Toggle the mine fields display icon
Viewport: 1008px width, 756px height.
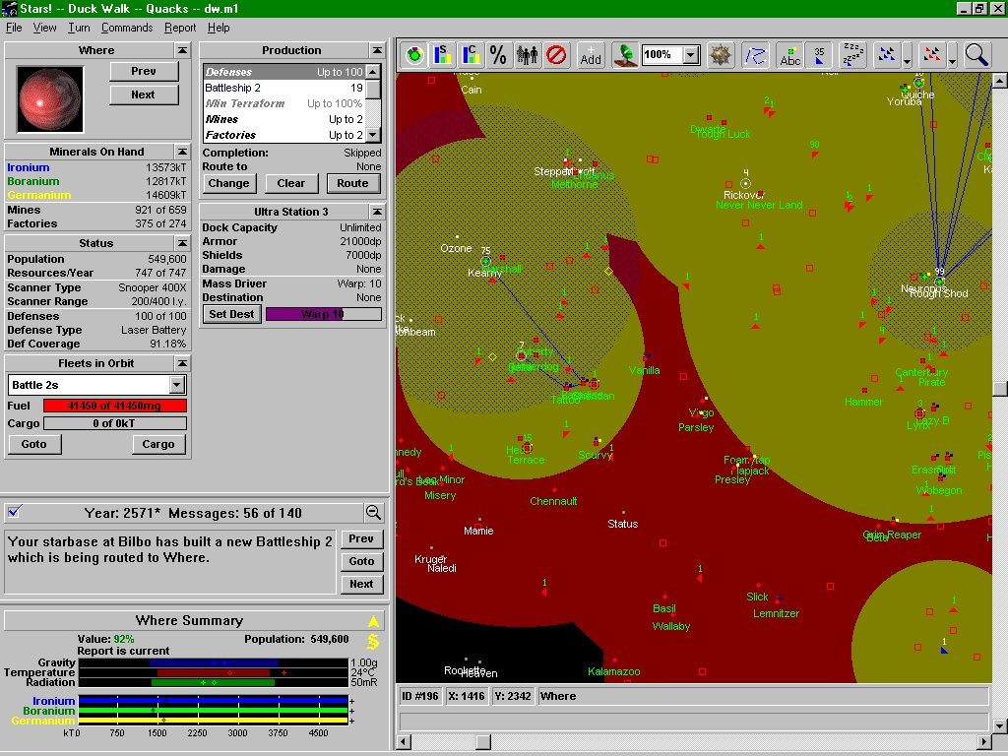(721, 55)
